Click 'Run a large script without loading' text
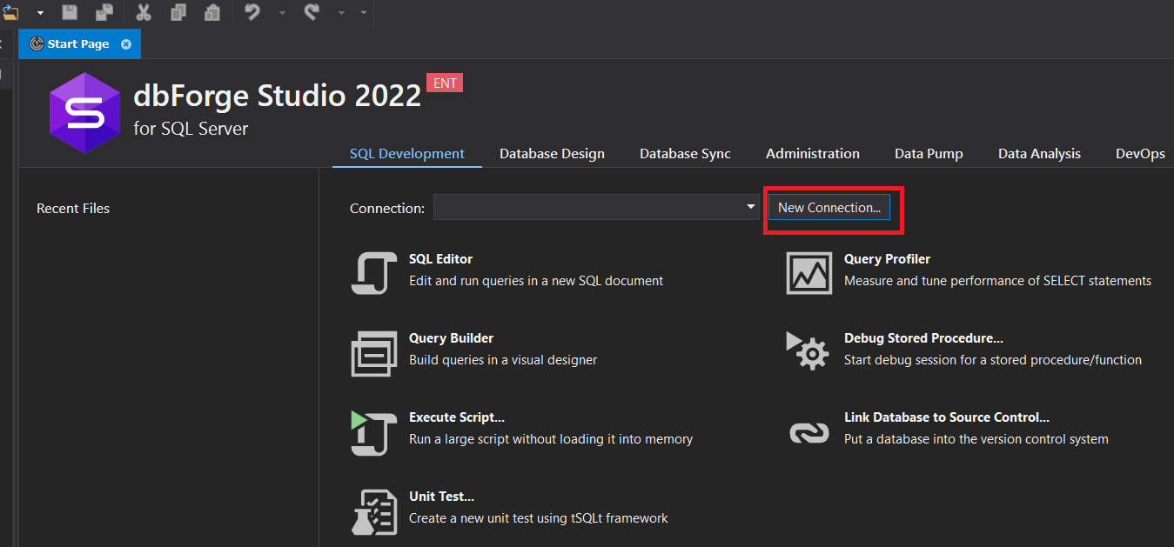The image size is (1174, 547). tap(551, 439)
